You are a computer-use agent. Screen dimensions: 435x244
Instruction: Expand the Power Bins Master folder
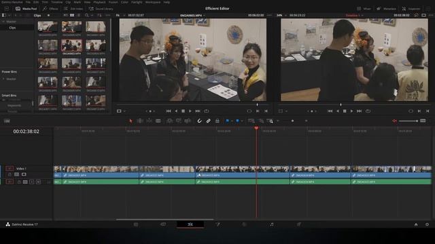click(3, 79)
